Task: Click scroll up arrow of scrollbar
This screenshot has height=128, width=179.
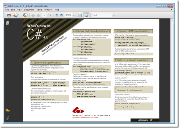Action: (x=172, y=20)
